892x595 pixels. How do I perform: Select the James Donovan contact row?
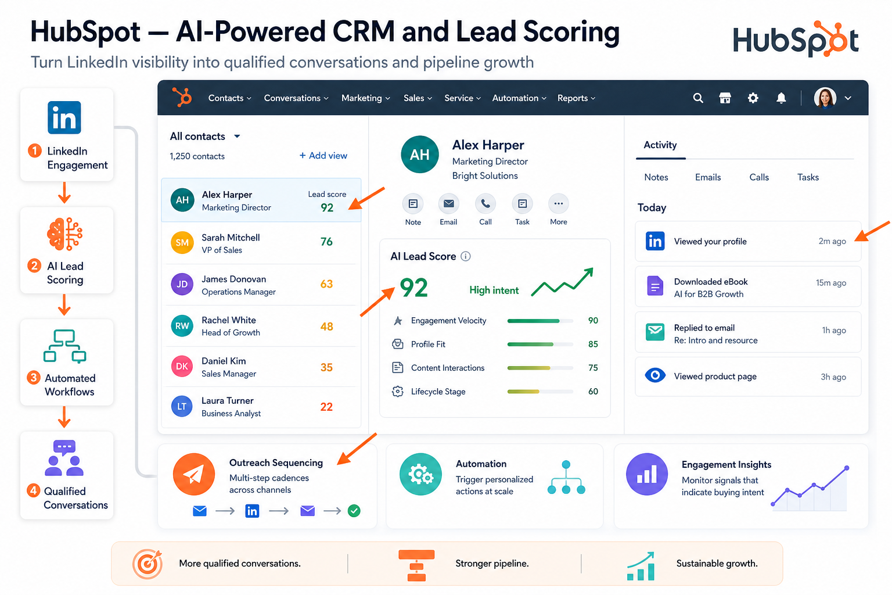click(x=261, y=285)
